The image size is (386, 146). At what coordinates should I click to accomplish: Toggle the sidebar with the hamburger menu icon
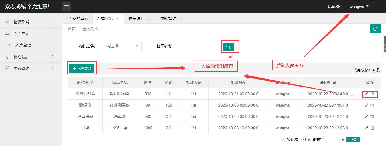tap(66, 7)
